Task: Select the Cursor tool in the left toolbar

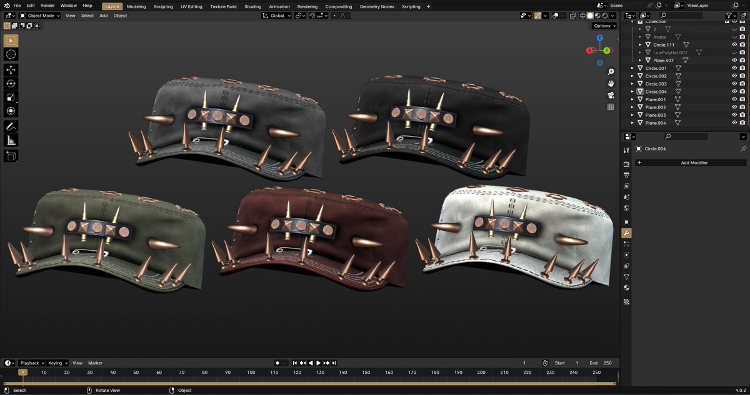Action: (x=11, y=54)
